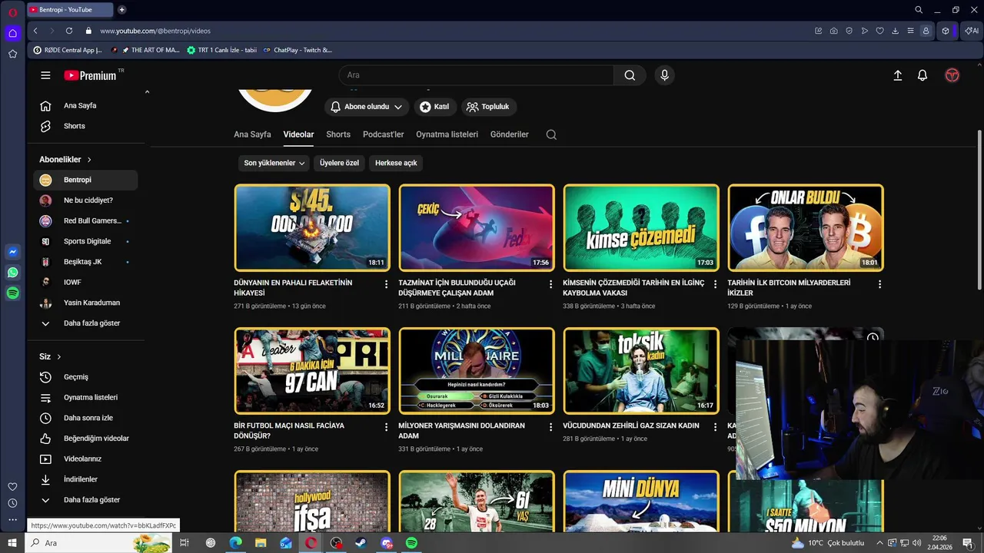Viewport: 984px width, 553px height.
Task: Open the YouTube hamburger guide menu
Action: click(x=45, y=75)
